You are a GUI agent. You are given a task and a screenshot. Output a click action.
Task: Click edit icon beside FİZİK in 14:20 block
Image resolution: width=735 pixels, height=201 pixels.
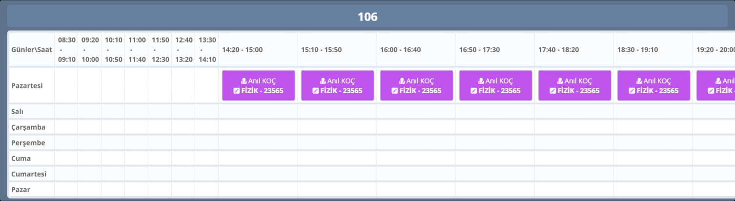click(x=237, y=91)
